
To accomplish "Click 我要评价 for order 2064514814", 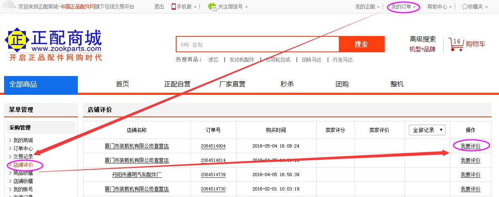I will click(x=470, y=160).
